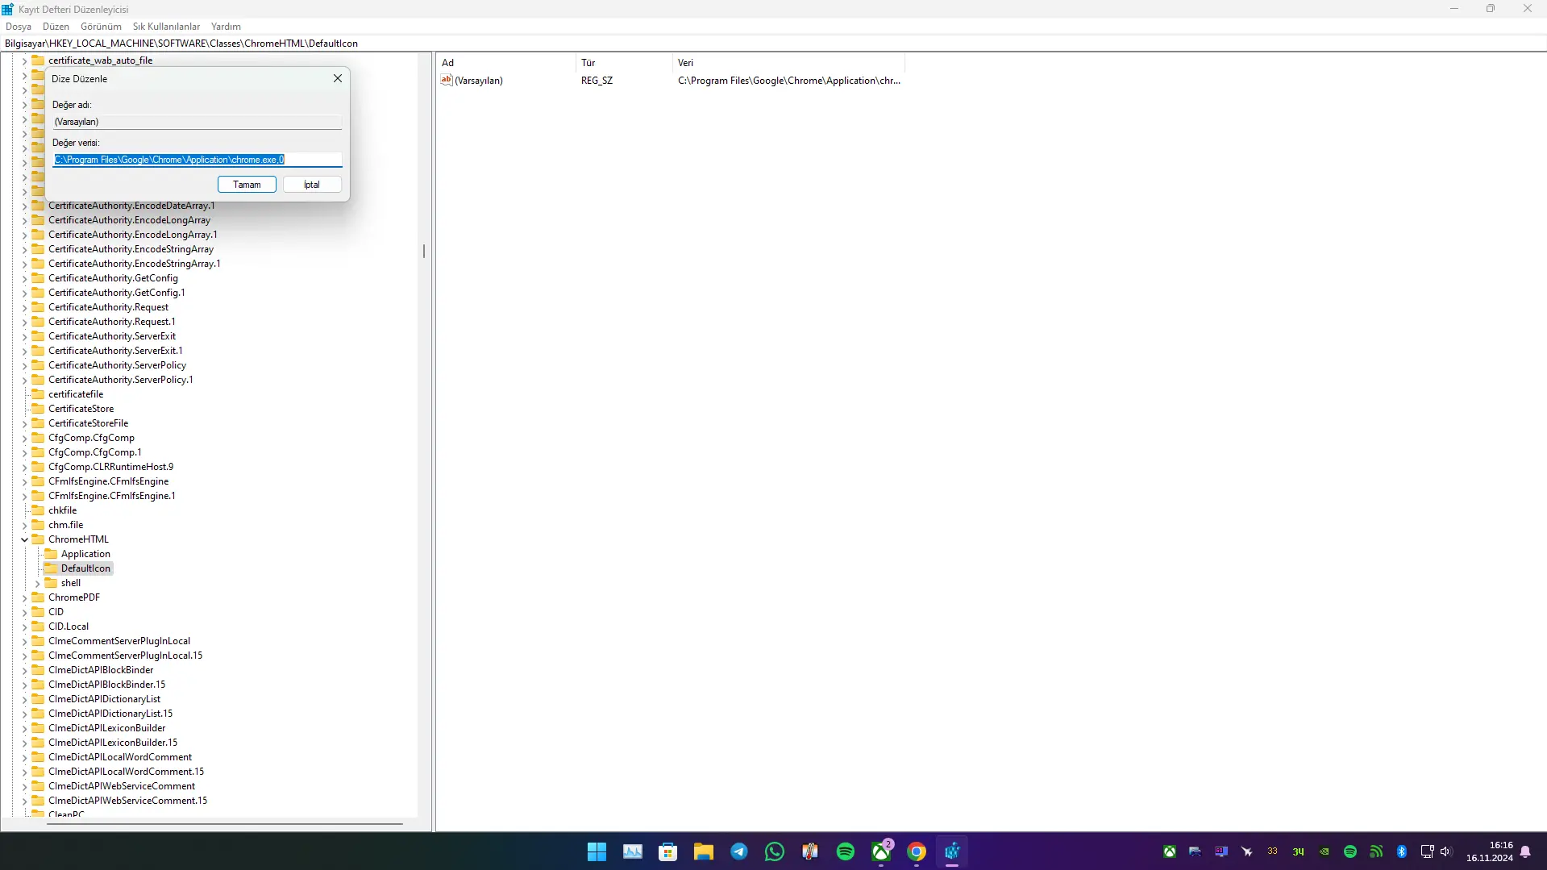The image size is (1547, 870).
Task: Click the Tamam button in Dize Düzenle dialog
Action: click(x=247, y=185)
